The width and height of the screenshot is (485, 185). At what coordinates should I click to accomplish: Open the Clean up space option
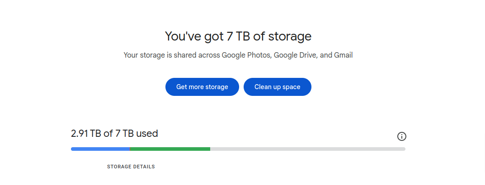278,87
